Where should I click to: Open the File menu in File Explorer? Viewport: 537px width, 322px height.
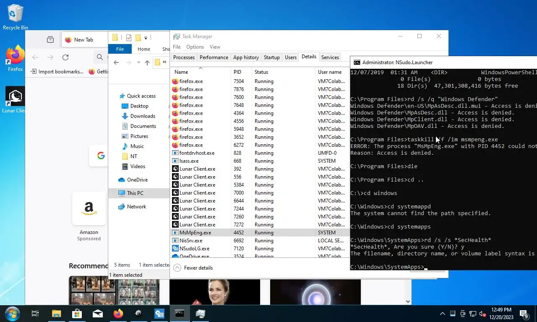point(120,49)
